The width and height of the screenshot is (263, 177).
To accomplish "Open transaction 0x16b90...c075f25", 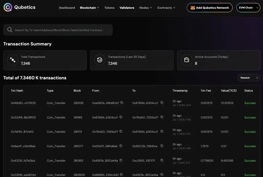I will tap(23, 103).
